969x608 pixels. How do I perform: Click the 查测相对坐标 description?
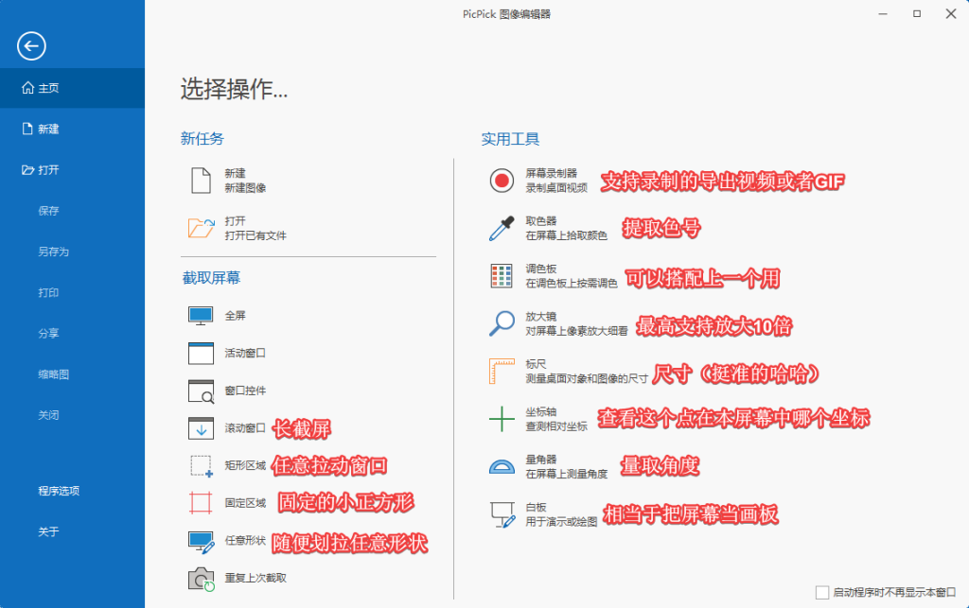[x=556, y=426]
